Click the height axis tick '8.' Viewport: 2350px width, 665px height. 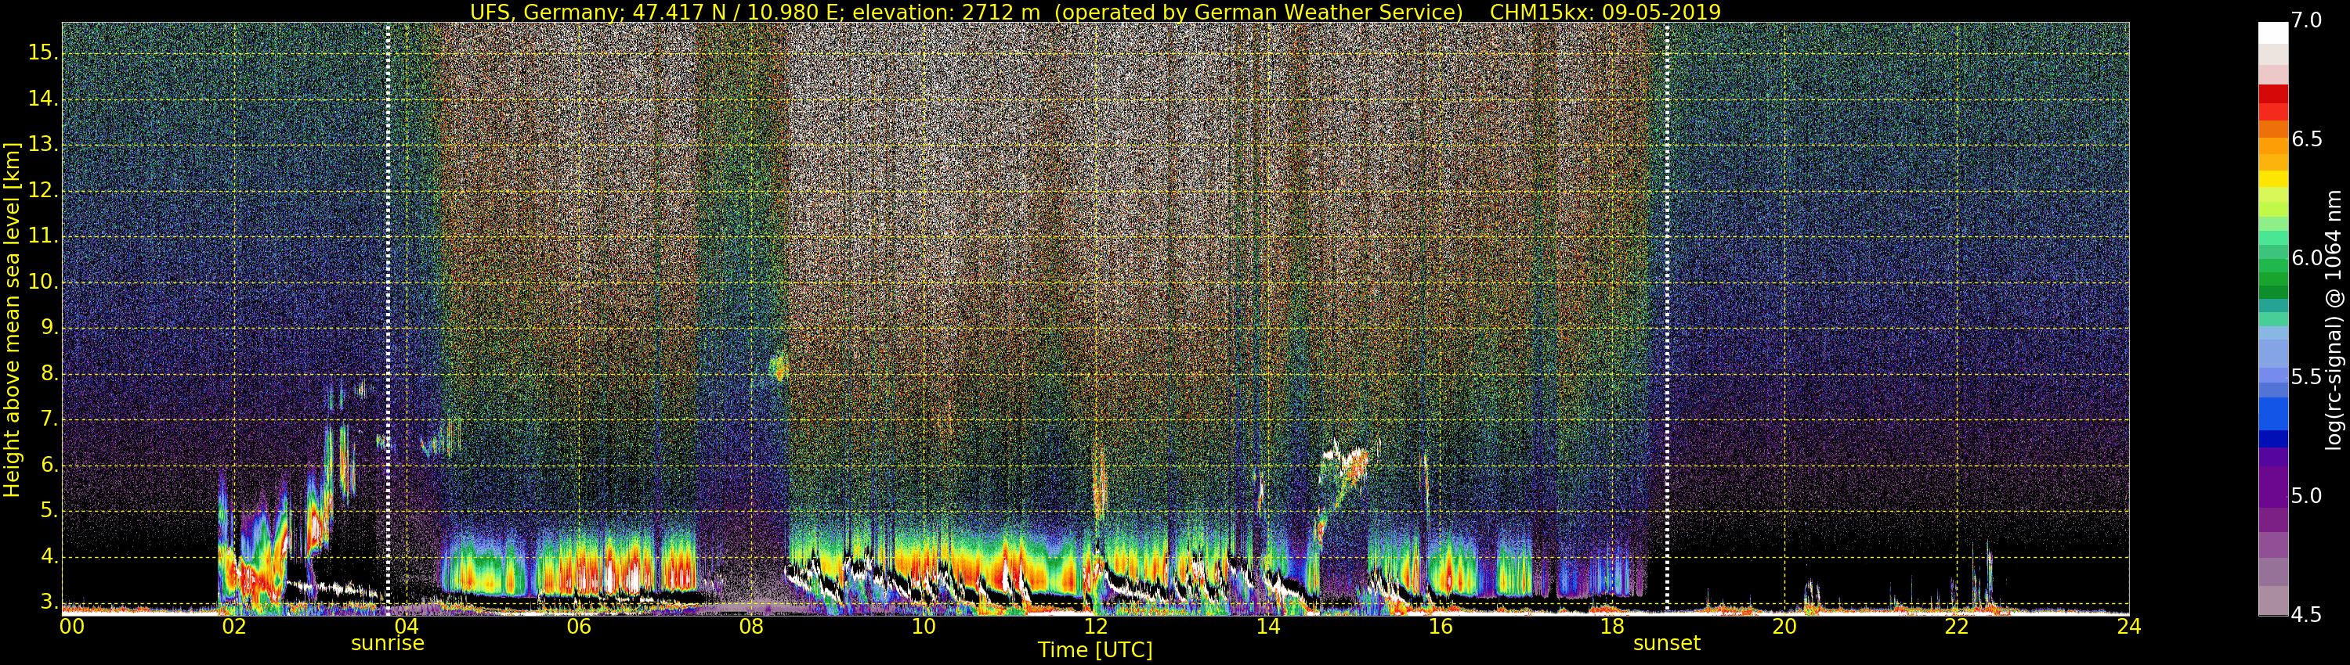click(x=49, y=373)
